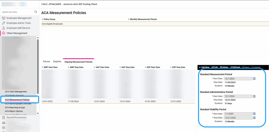This screenshot has height=132, width=269.
Task: Open ACA Reporting Groups link
Action: coord(15,107)
